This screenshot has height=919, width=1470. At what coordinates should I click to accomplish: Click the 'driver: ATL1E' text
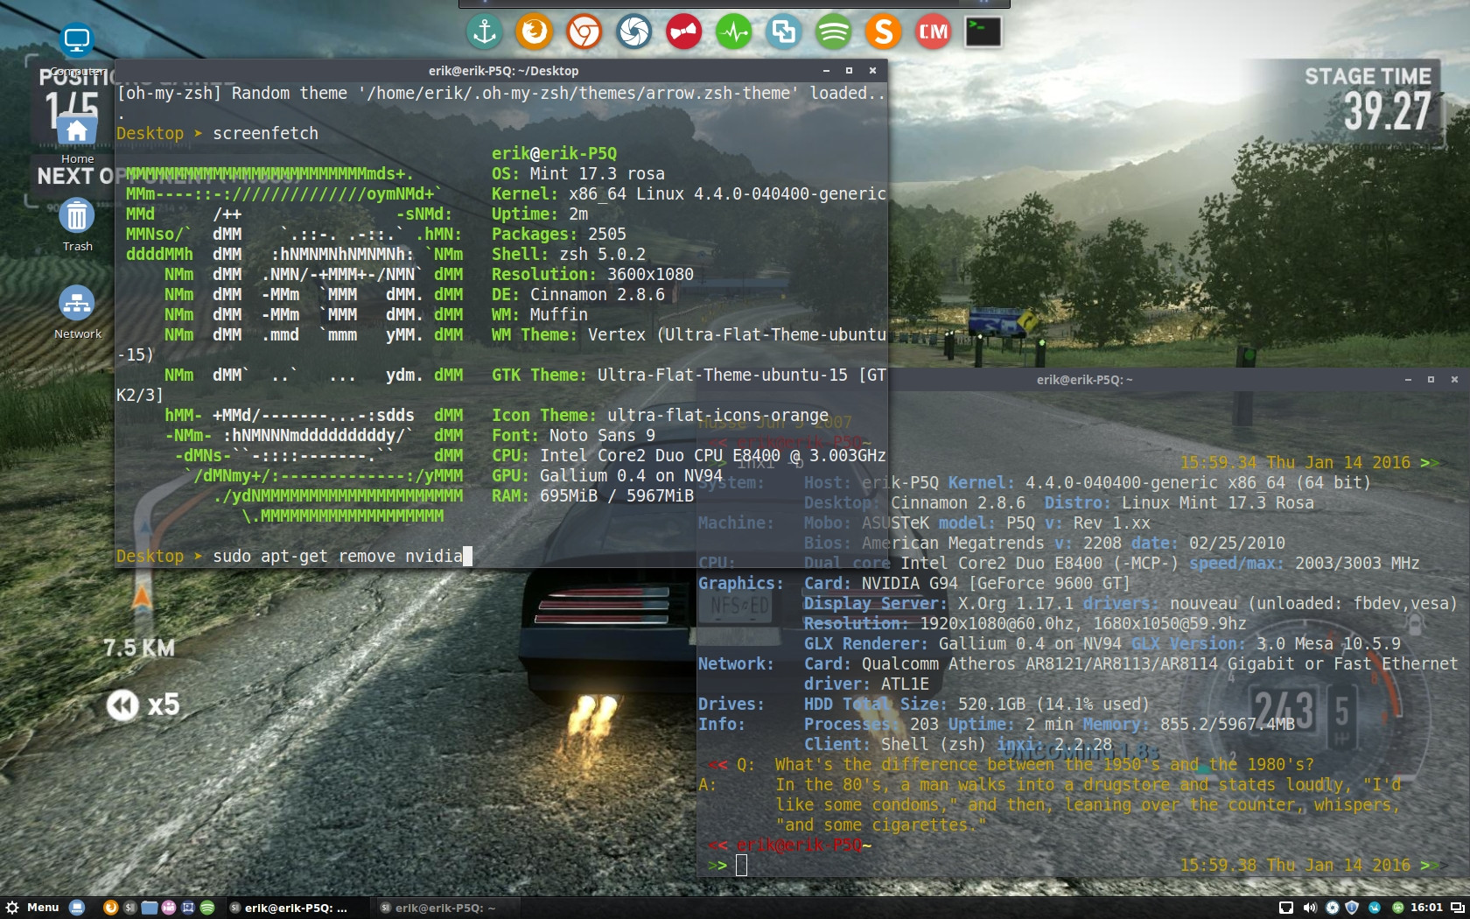pyautogui.click(x=866, y=684)
